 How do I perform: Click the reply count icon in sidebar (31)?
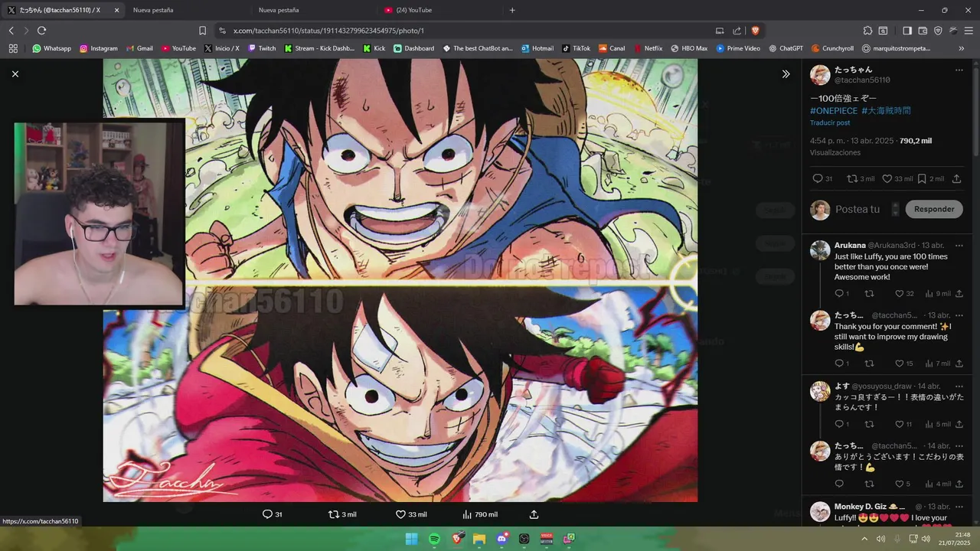coord(817,178)
